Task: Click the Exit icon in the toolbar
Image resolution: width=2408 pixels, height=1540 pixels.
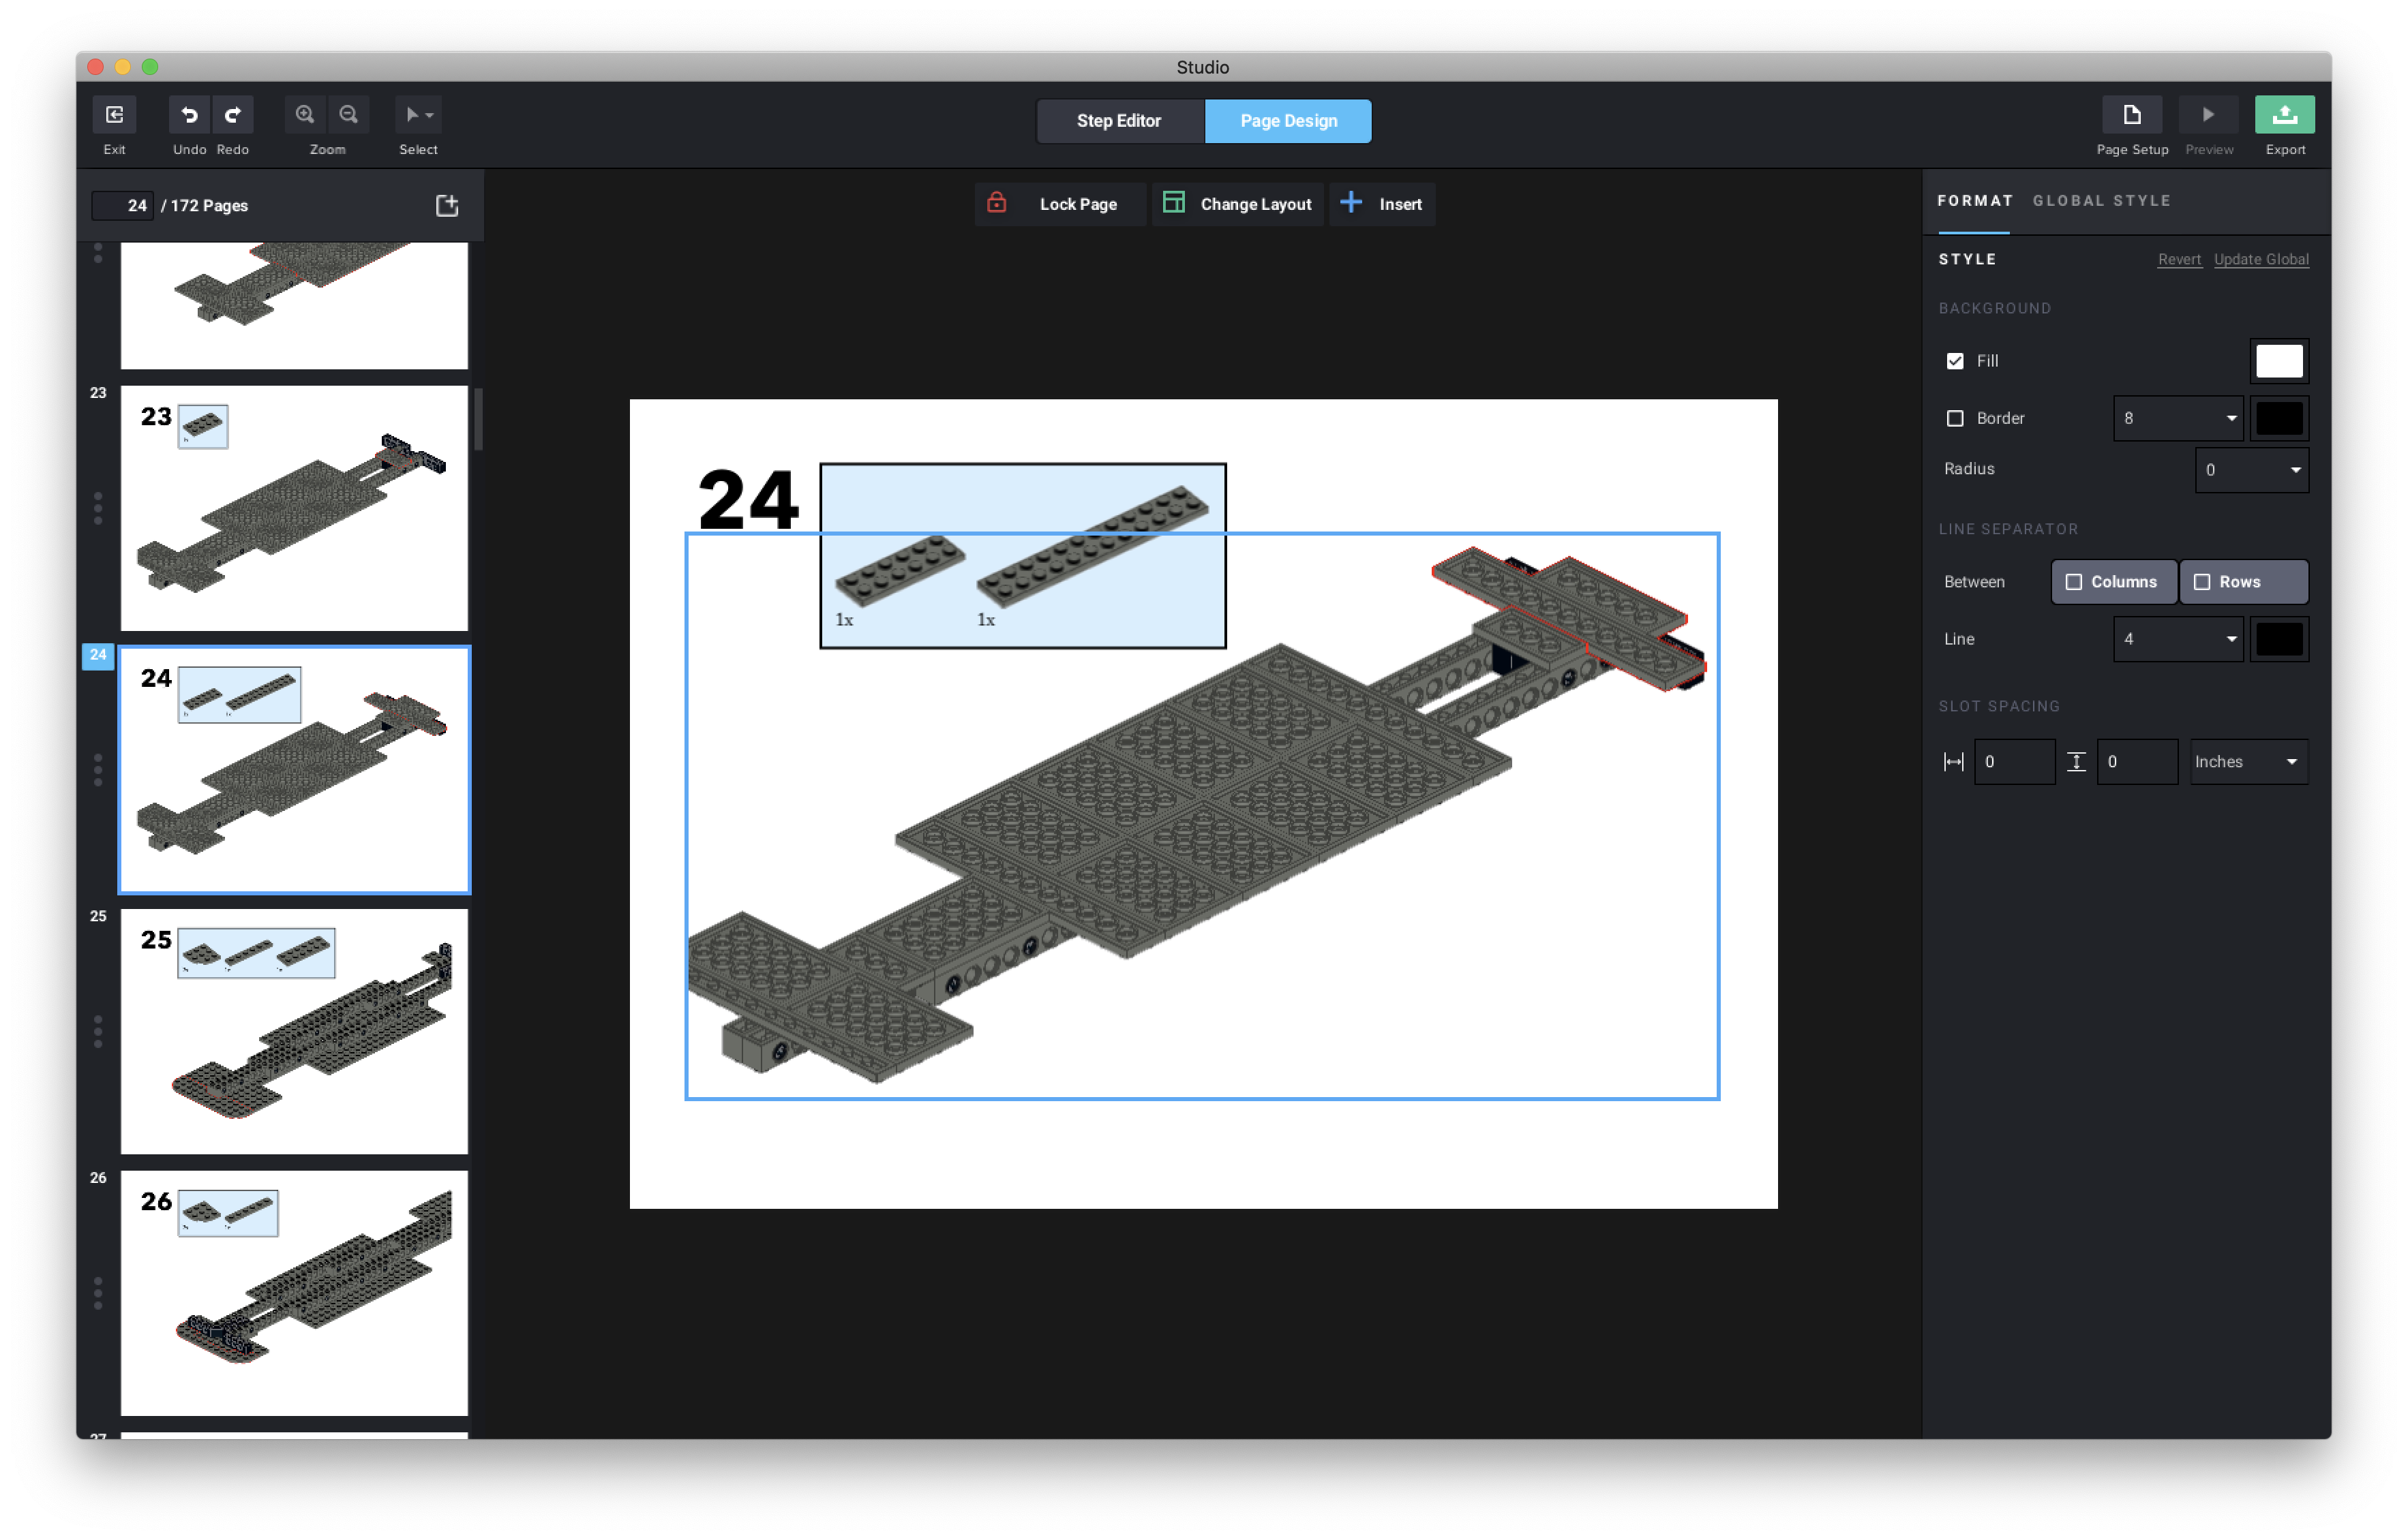Action: point(114,115)
